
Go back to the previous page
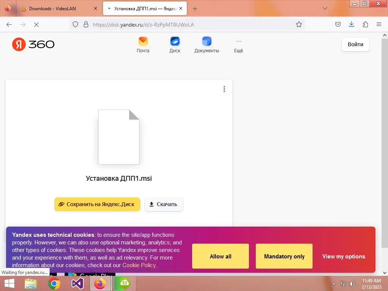(x=9, y=25)
